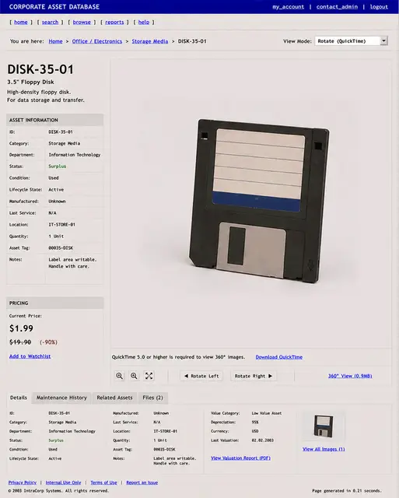399x498 pixels.
Task: Click the Depreciation value 95%
Action: coord(255,422)
